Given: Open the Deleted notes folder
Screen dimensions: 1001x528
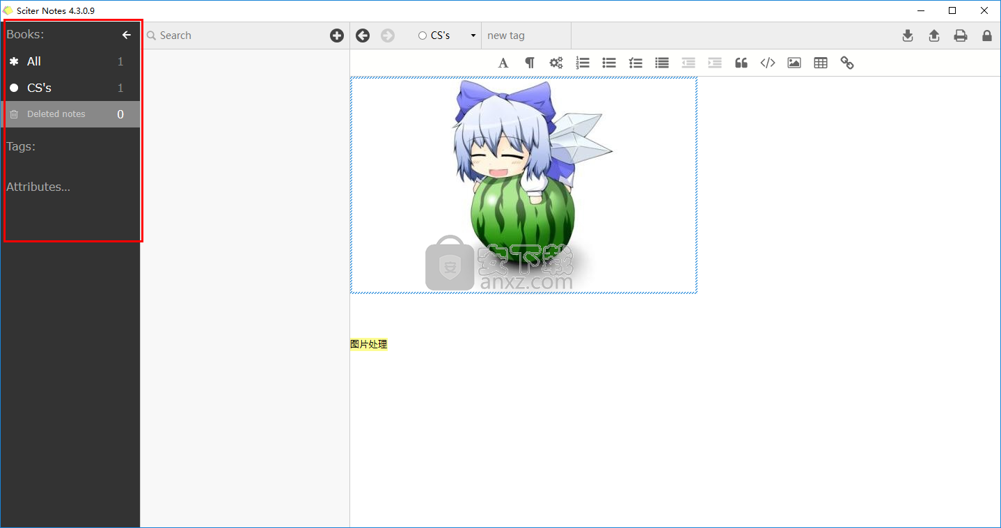Looking at the screenshot, I should pyautogui.click(x=70, y=114).
